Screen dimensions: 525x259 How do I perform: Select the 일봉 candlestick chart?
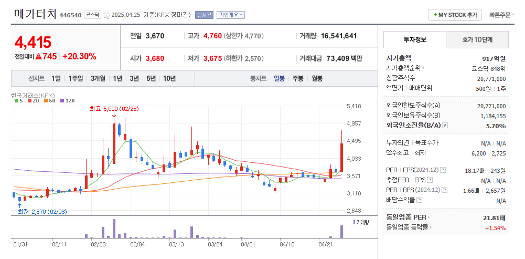(279, 78)
